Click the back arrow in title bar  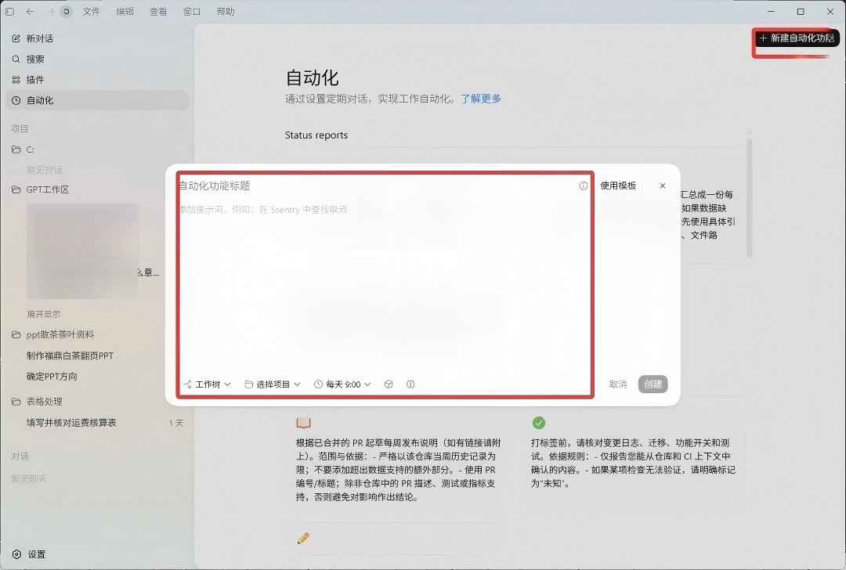31,11
